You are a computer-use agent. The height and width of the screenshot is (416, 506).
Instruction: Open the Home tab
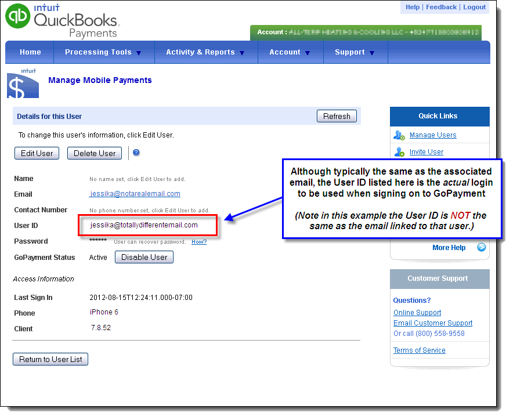pos(30,52)
